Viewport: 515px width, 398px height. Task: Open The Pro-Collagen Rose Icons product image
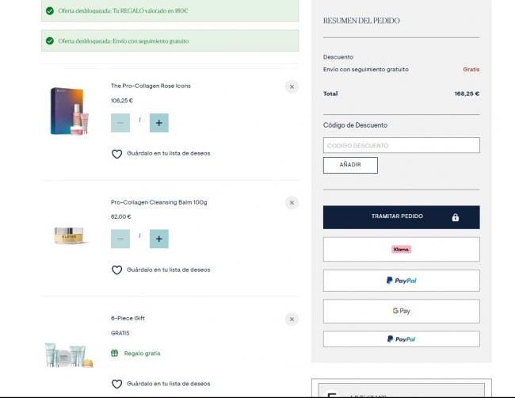tap(70, 111)
